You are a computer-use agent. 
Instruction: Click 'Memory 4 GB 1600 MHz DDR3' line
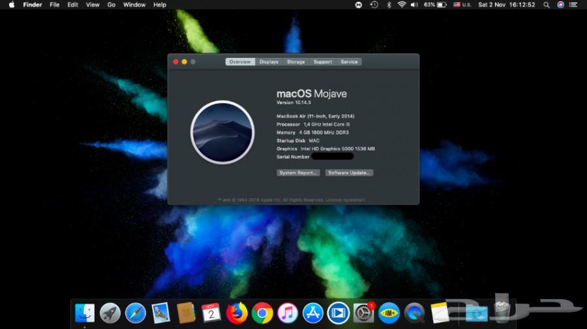click(312, 133)
